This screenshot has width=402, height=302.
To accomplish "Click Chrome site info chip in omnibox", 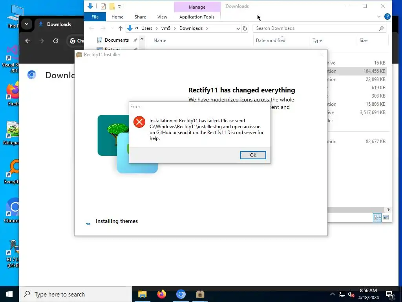I will tap(77, 41).
